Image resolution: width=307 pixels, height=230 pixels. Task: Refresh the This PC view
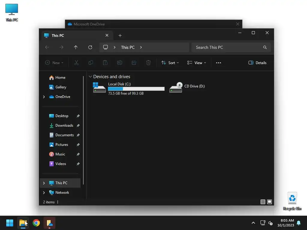pos(90,47)
